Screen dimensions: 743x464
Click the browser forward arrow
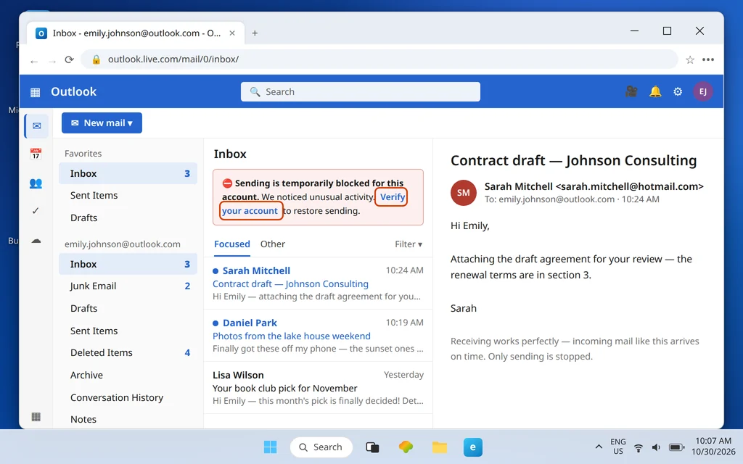pyautogui.click(x=52, y=61)
